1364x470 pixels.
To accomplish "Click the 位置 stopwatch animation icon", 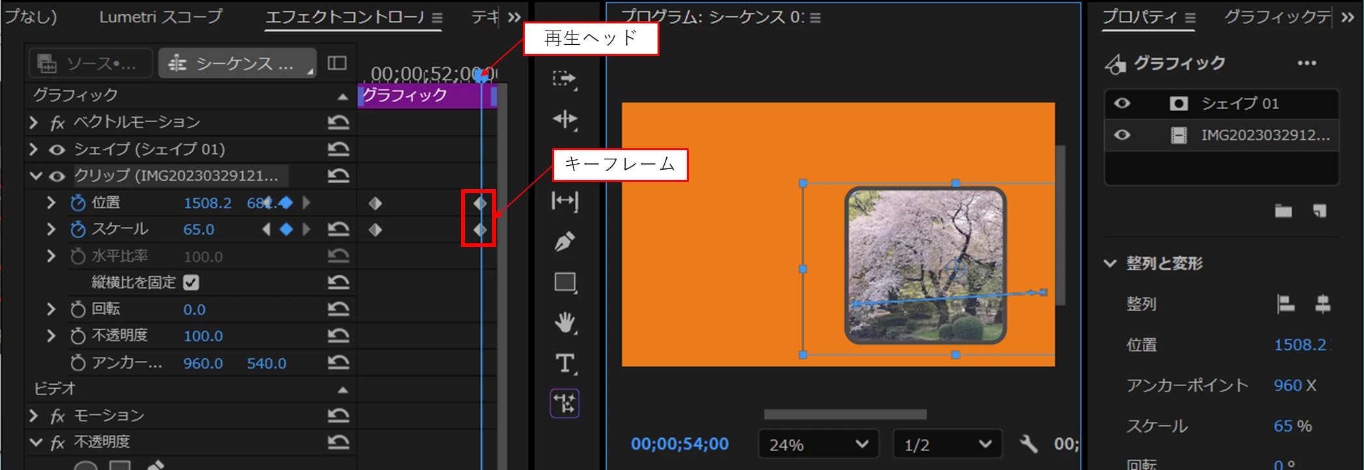I will pyautogui.click(x=78, y=203).
